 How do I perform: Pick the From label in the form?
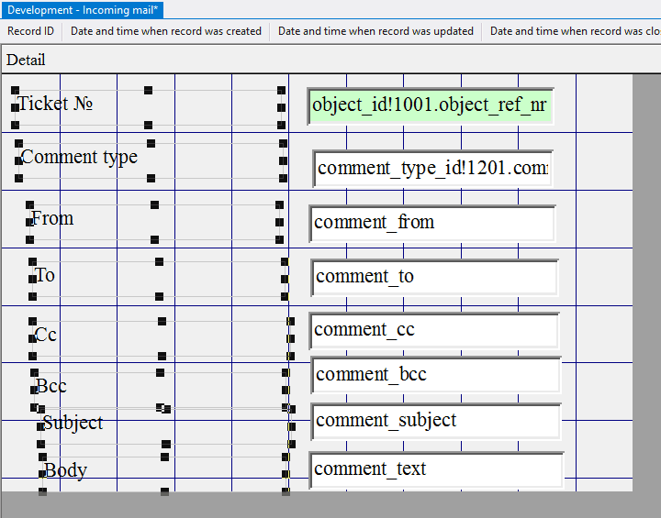coord(52,218)
